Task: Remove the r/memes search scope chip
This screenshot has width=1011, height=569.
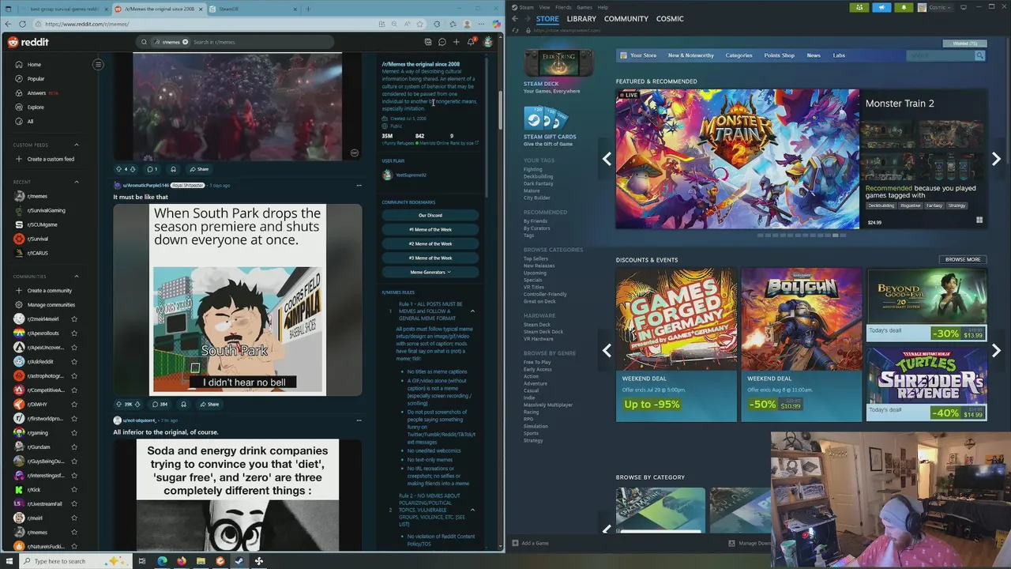Action: click(186, 42)
